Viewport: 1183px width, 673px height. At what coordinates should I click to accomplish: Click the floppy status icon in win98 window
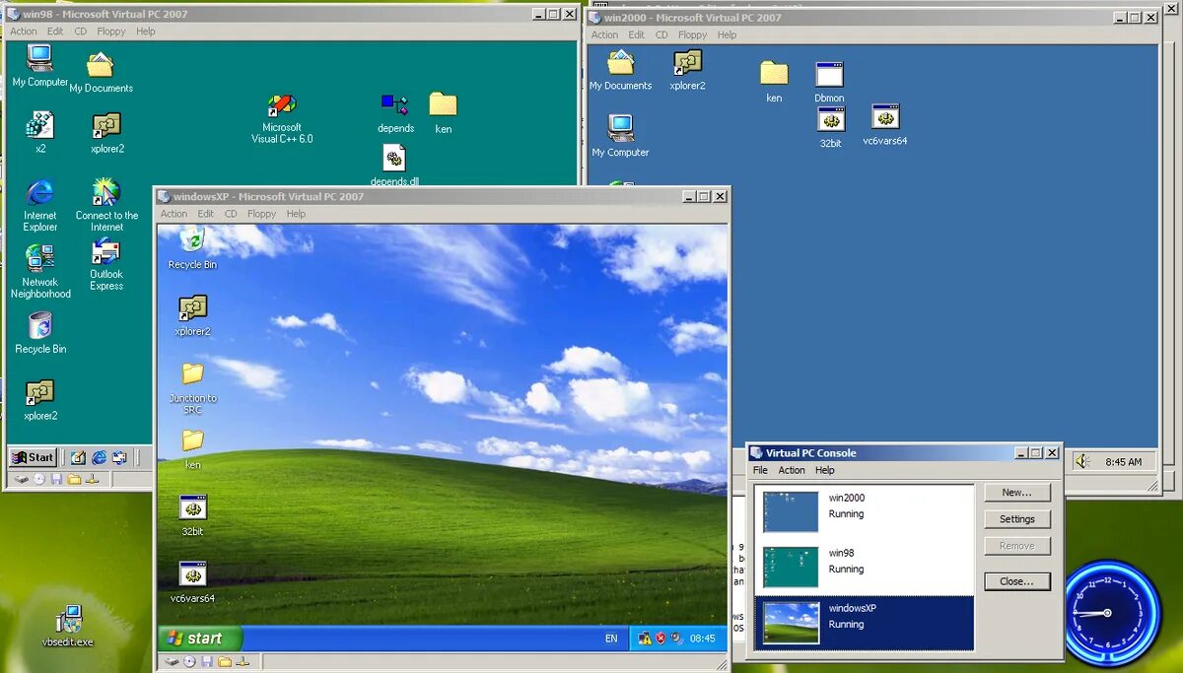tap(57, 479)
